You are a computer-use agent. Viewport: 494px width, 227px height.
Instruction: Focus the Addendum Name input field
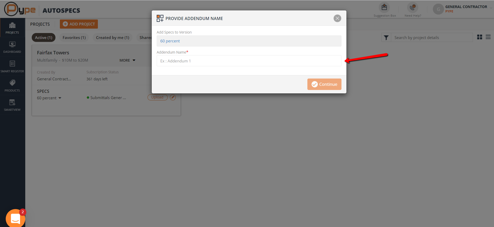click(x=249, y=61)
